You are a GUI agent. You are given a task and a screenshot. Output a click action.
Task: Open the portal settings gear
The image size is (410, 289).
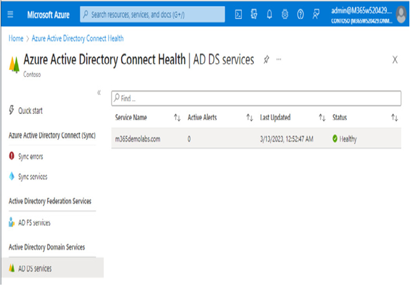tap(285, 14)
